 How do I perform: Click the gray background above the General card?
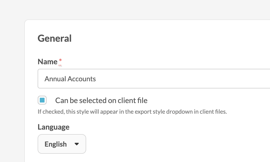pos(133,9)
